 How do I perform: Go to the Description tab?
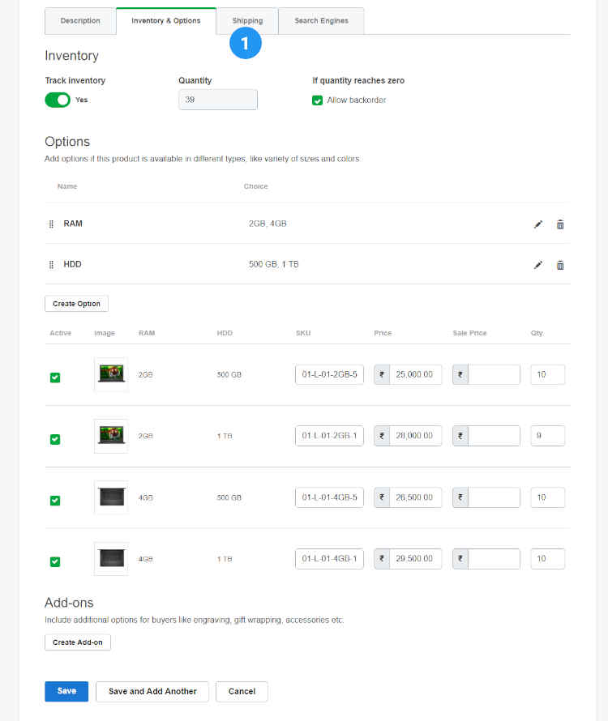80,21
